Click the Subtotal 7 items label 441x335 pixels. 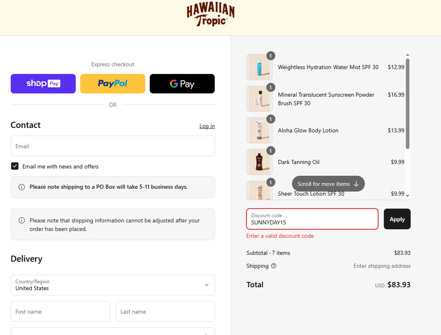[x=268, y=253]
